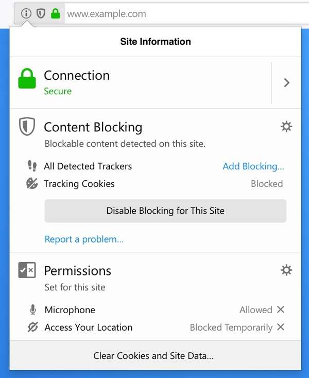Click Disable Blocking for This Site
The image size is (309, 378).
pyautogui.click(x=165, y=211)
